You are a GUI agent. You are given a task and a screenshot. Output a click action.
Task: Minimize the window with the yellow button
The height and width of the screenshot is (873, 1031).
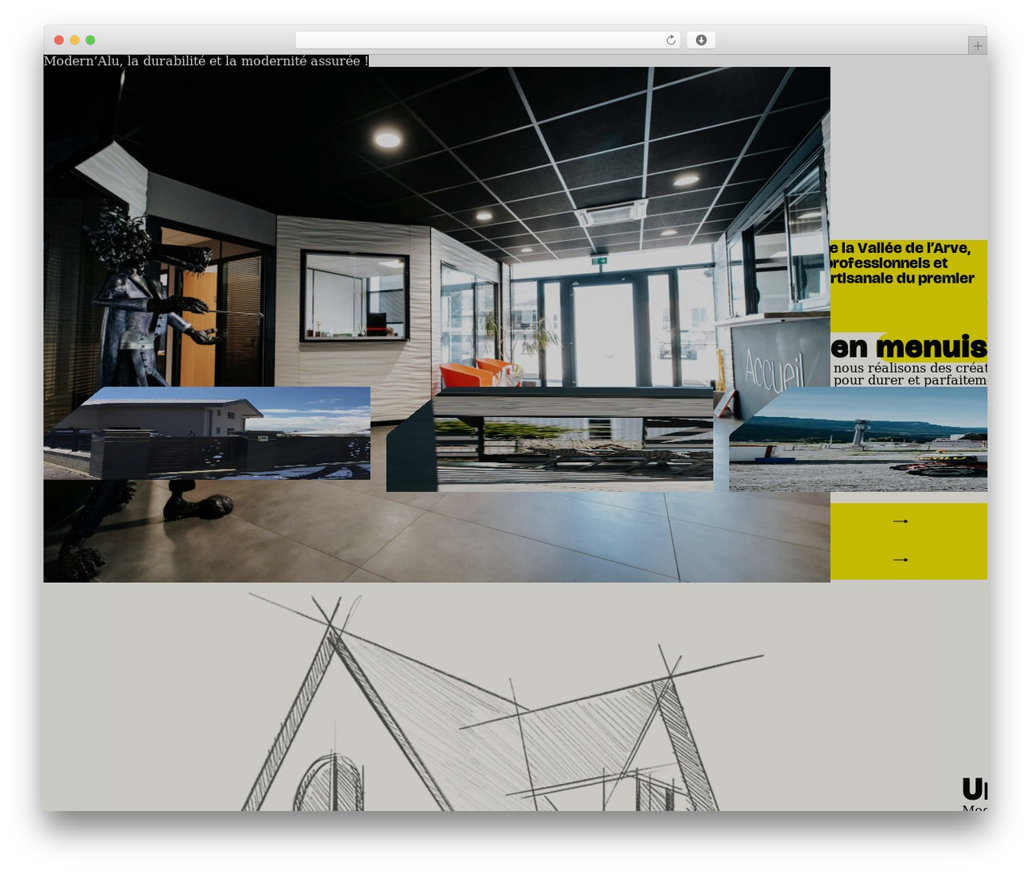point(75,40)
